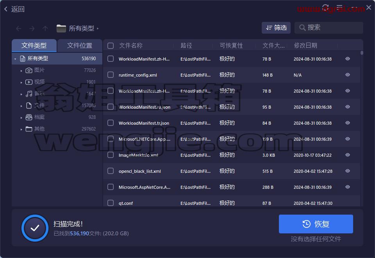Select the 536,190 found-files count

click(x=79, y=233)
